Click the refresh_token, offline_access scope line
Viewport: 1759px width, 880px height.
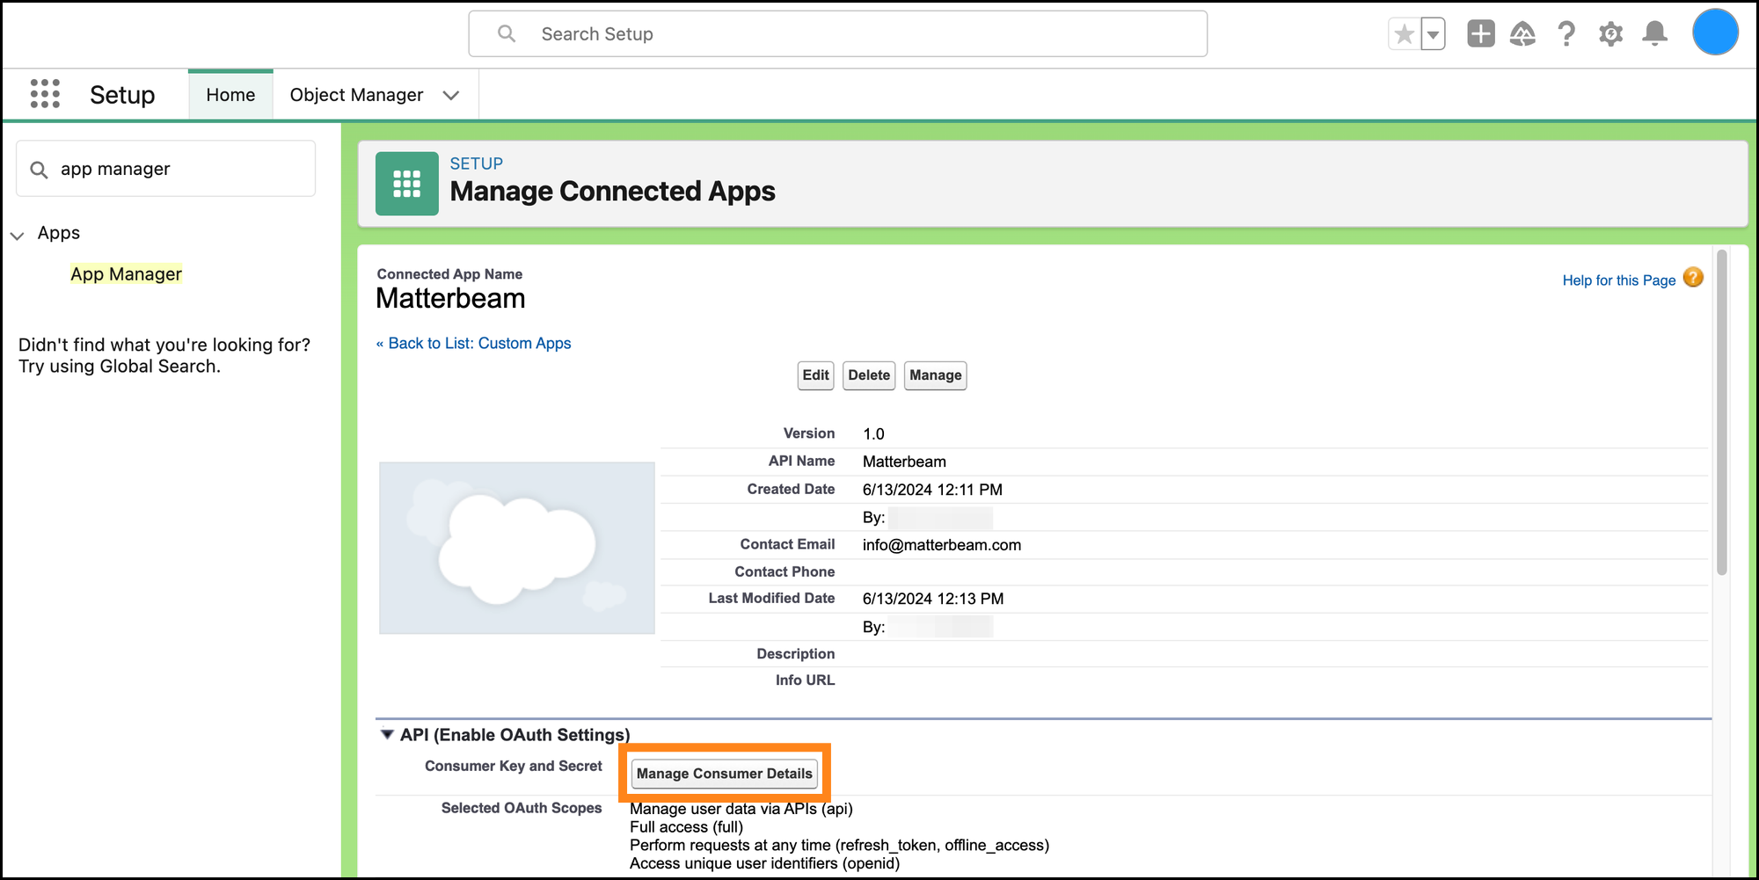[839, 845]
